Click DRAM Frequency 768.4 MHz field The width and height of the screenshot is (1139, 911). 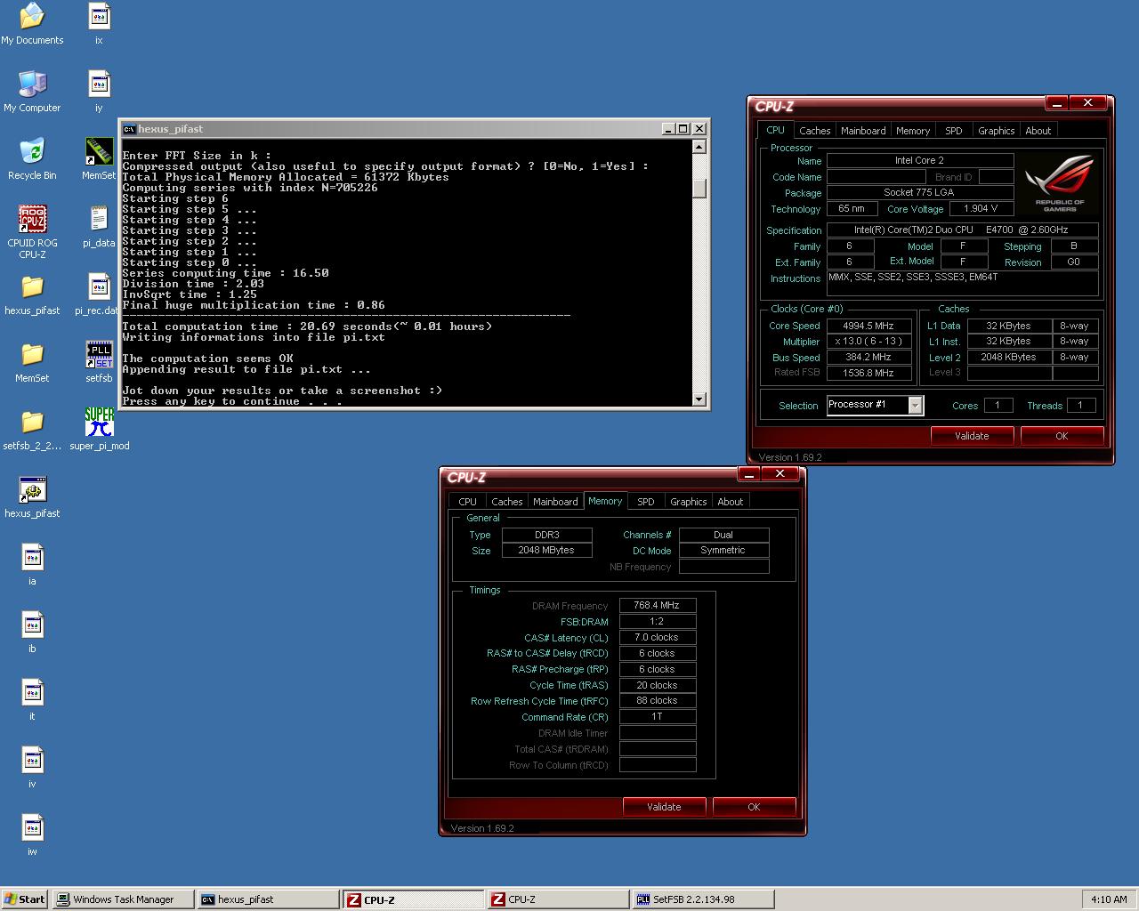[x=658, y=605]
